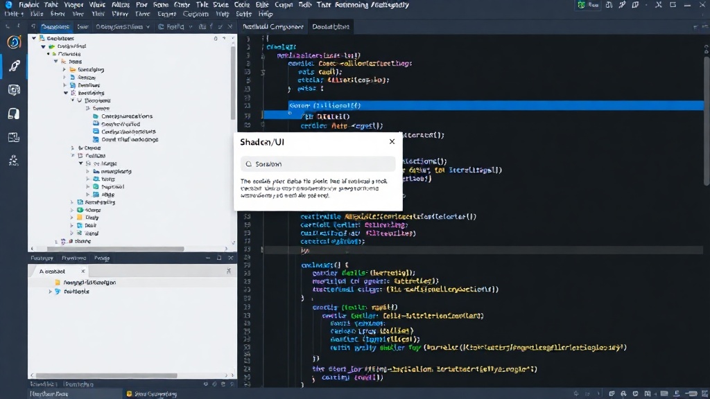Close the project tree panel toolbar with its X
710x399 pixels.
(230, 27)
